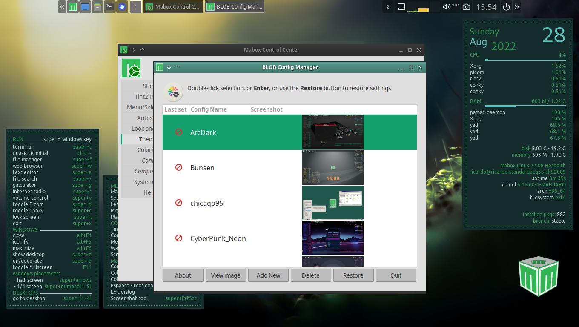
Task: Click the yellow memory bar in the panel
Action: 424,9
